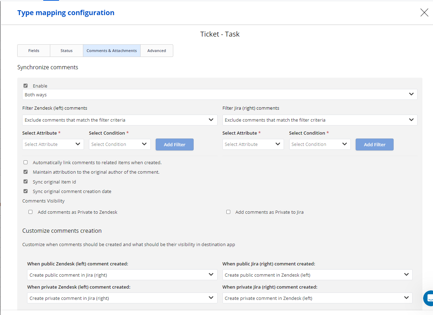The width and height of the screenshot is (433, 315).
Task: Switch to the Status tab
Action: point(66,51)
